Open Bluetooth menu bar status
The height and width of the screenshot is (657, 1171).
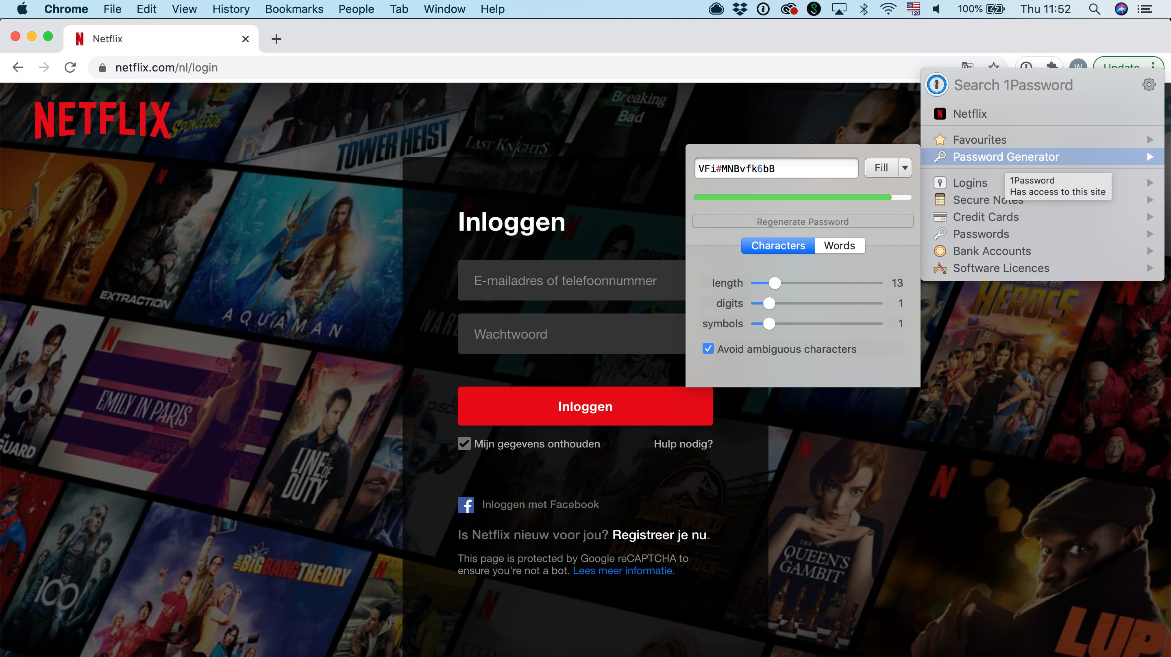click(864, 9)
